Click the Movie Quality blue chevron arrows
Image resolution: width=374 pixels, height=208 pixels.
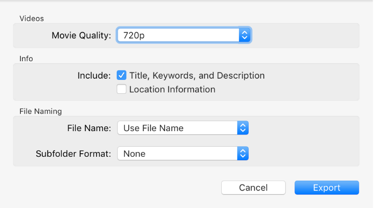coord(244,35)
